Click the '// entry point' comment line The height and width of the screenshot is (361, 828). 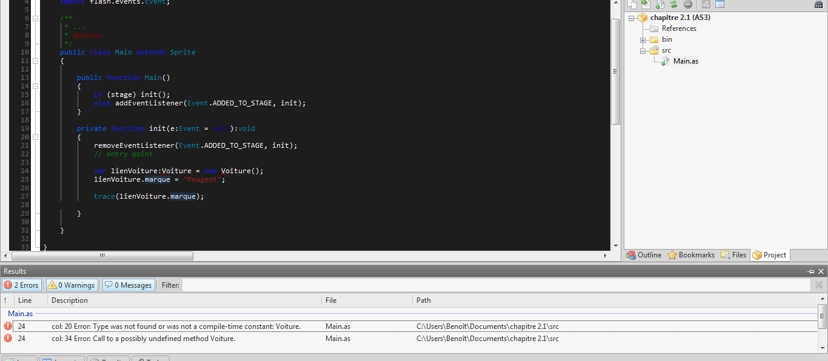point(124,154)
